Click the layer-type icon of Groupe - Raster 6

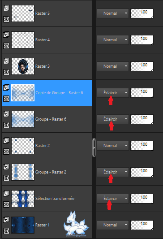(6, 114)
